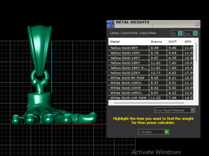
Task: Click the 11.02 grams cell
Action: click(x=158, y=97)
